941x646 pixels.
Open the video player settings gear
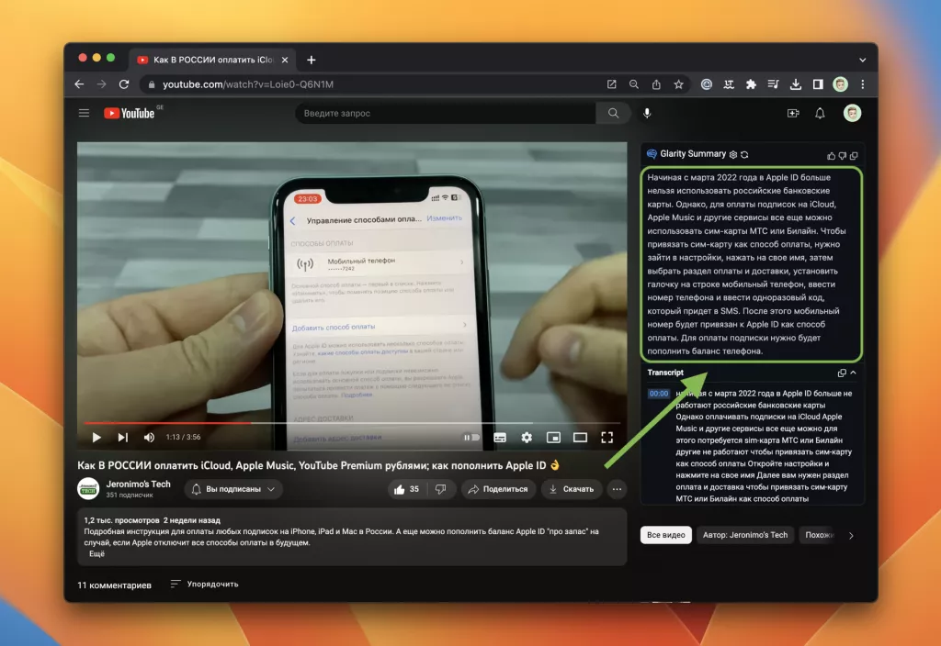pyautogui.click(x=527, y=438)
